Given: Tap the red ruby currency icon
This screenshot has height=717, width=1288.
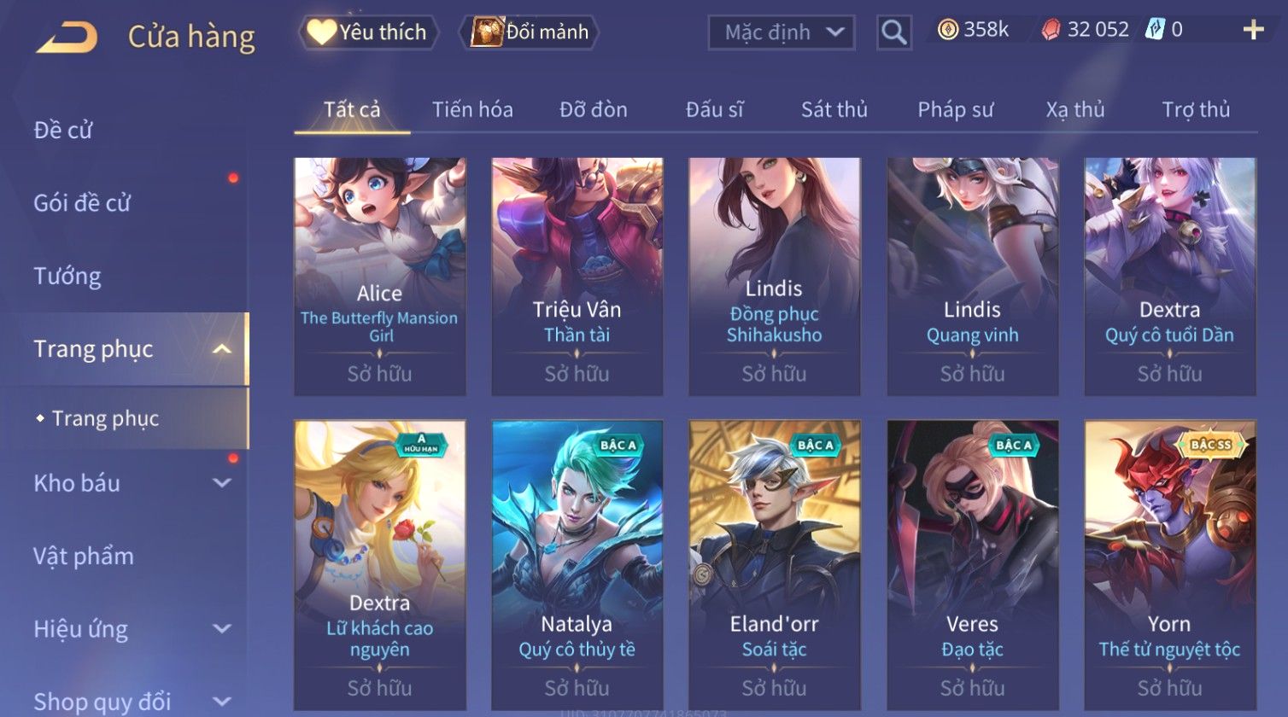Looking at the screenshot, I should (x=1051, y=31).
